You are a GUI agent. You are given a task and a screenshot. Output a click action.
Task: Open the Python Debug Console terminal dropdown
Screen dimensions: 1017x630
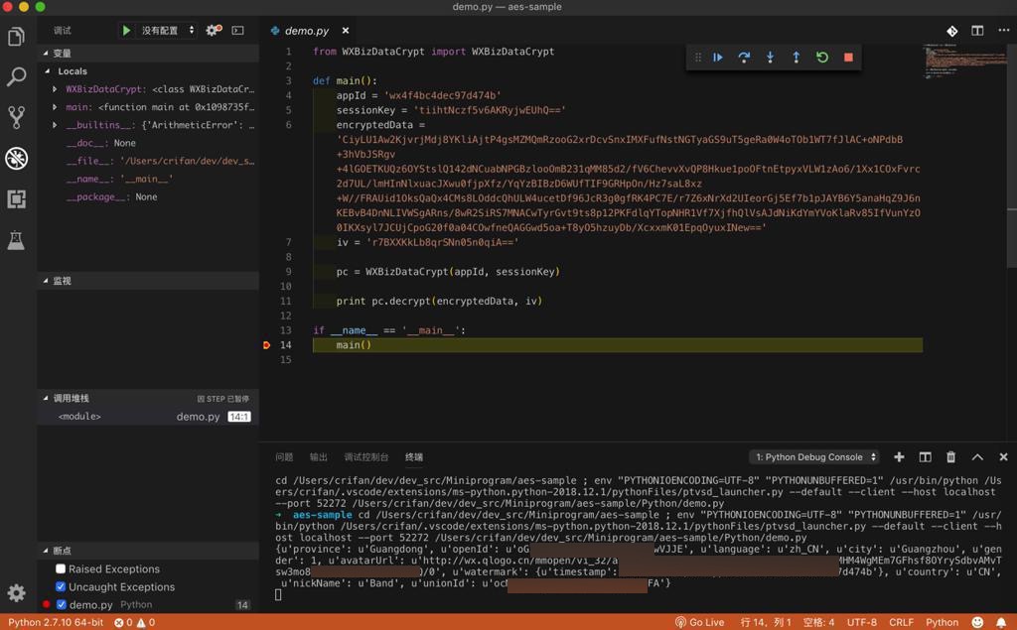coord(815,457)
